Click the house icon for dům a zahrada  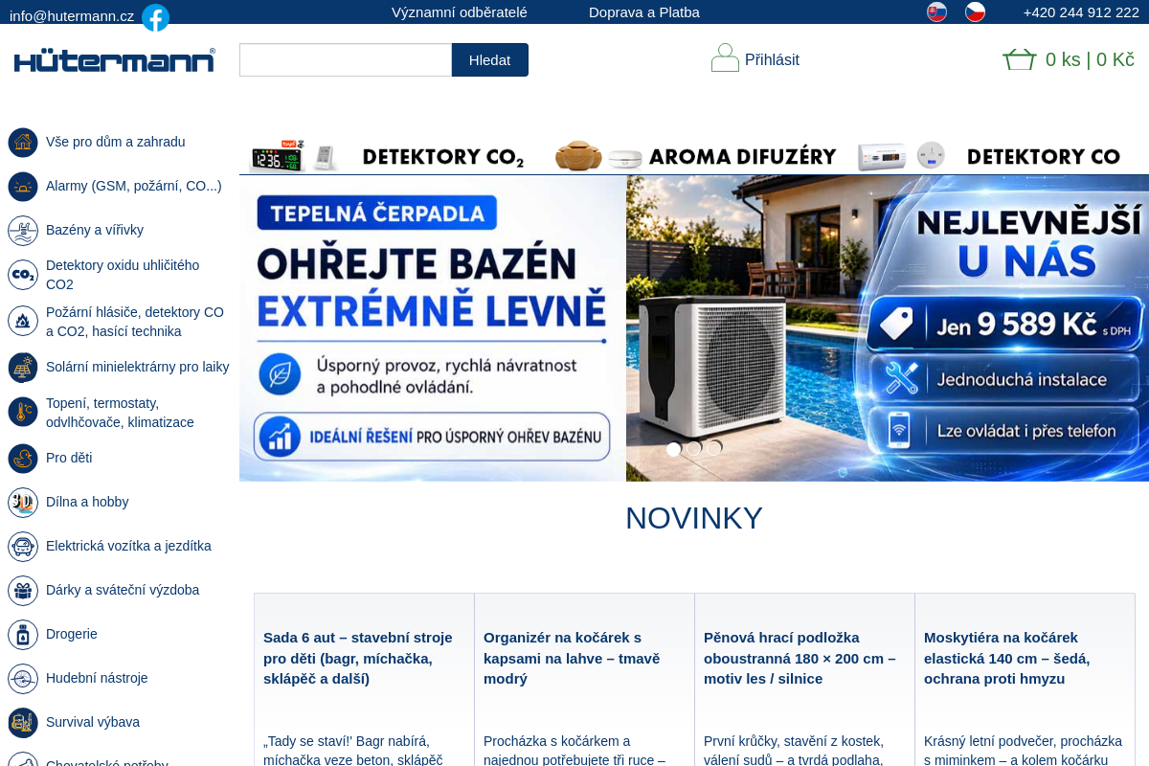23,143
